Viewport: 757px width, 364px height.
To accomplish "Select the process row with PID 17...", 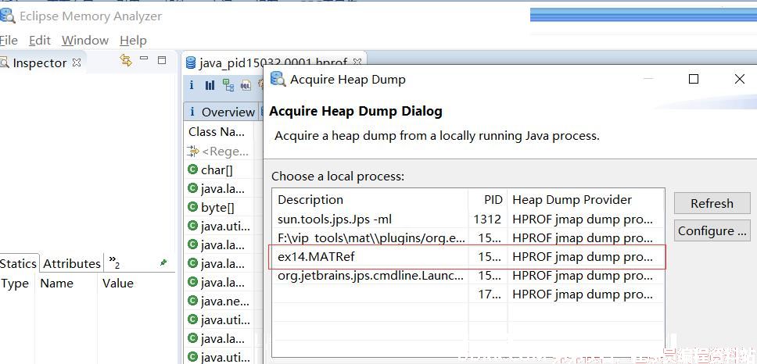I will pos(468,294).
